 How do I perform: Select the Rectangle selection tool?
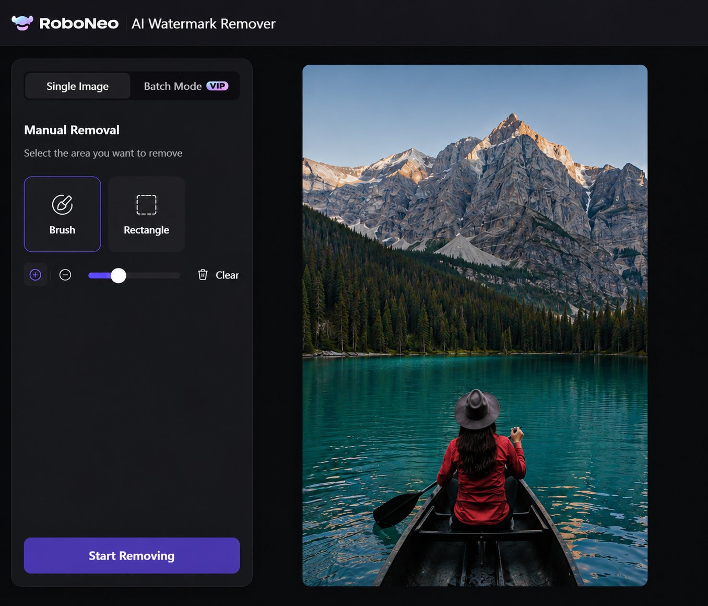coord(146,214)
